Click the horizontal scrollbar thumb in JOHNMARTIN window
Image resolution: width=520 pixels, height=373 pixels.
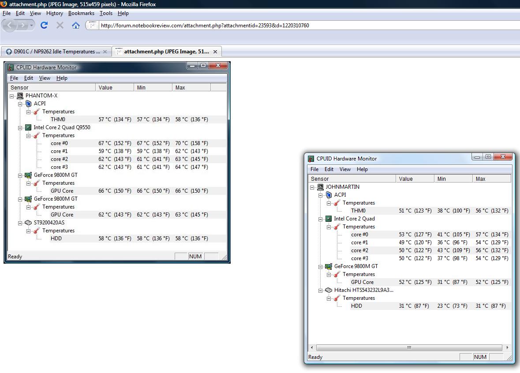[x=409, y=347]
